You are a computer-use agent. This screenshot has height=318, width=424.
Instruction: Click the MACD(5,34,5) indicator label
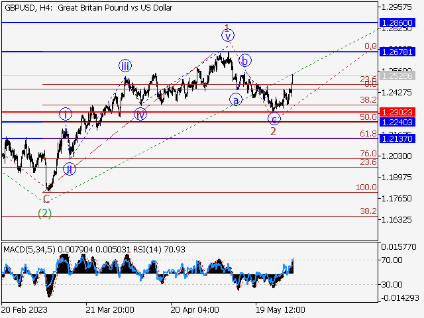coord(29,249)
